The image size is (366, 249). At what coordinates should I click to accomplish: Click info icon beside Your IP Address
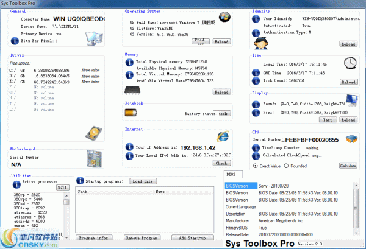pos(129,147)
